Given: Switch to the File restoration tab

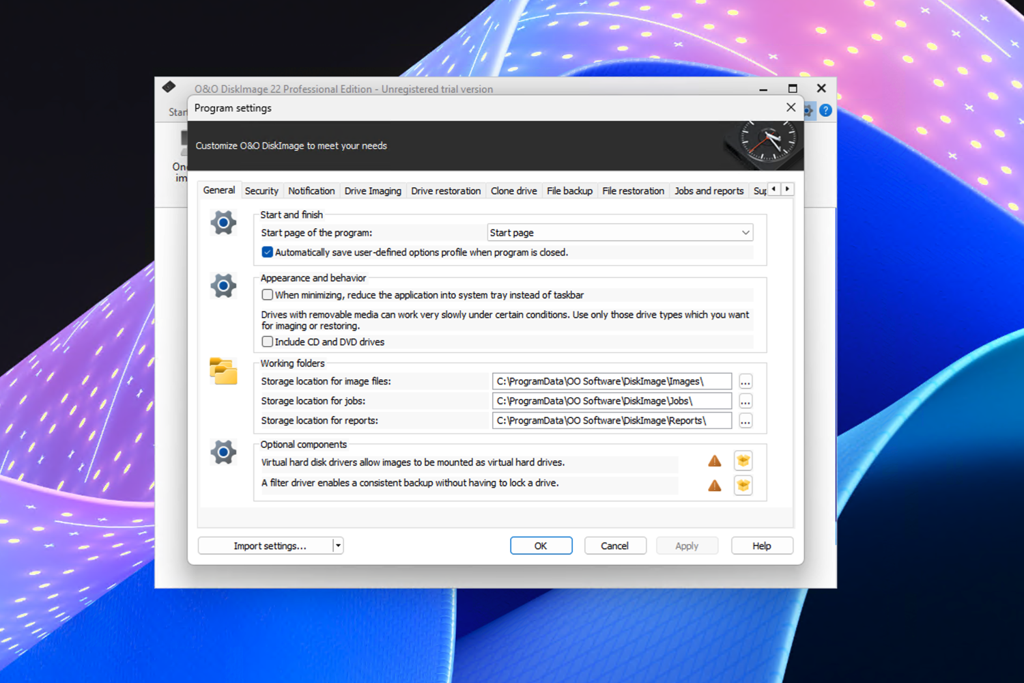Looking at the screenshot, I should pos(633,191).
